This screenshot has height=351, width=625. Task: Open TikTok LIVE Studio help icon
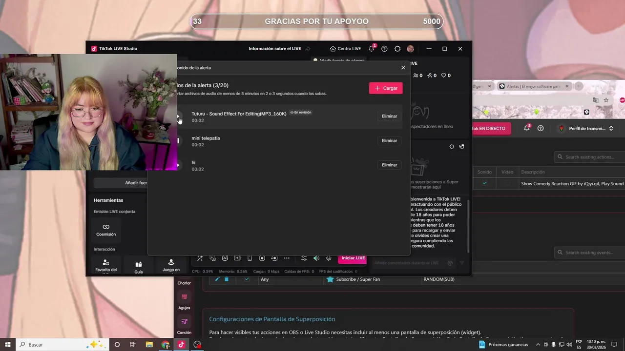point(384,49)
